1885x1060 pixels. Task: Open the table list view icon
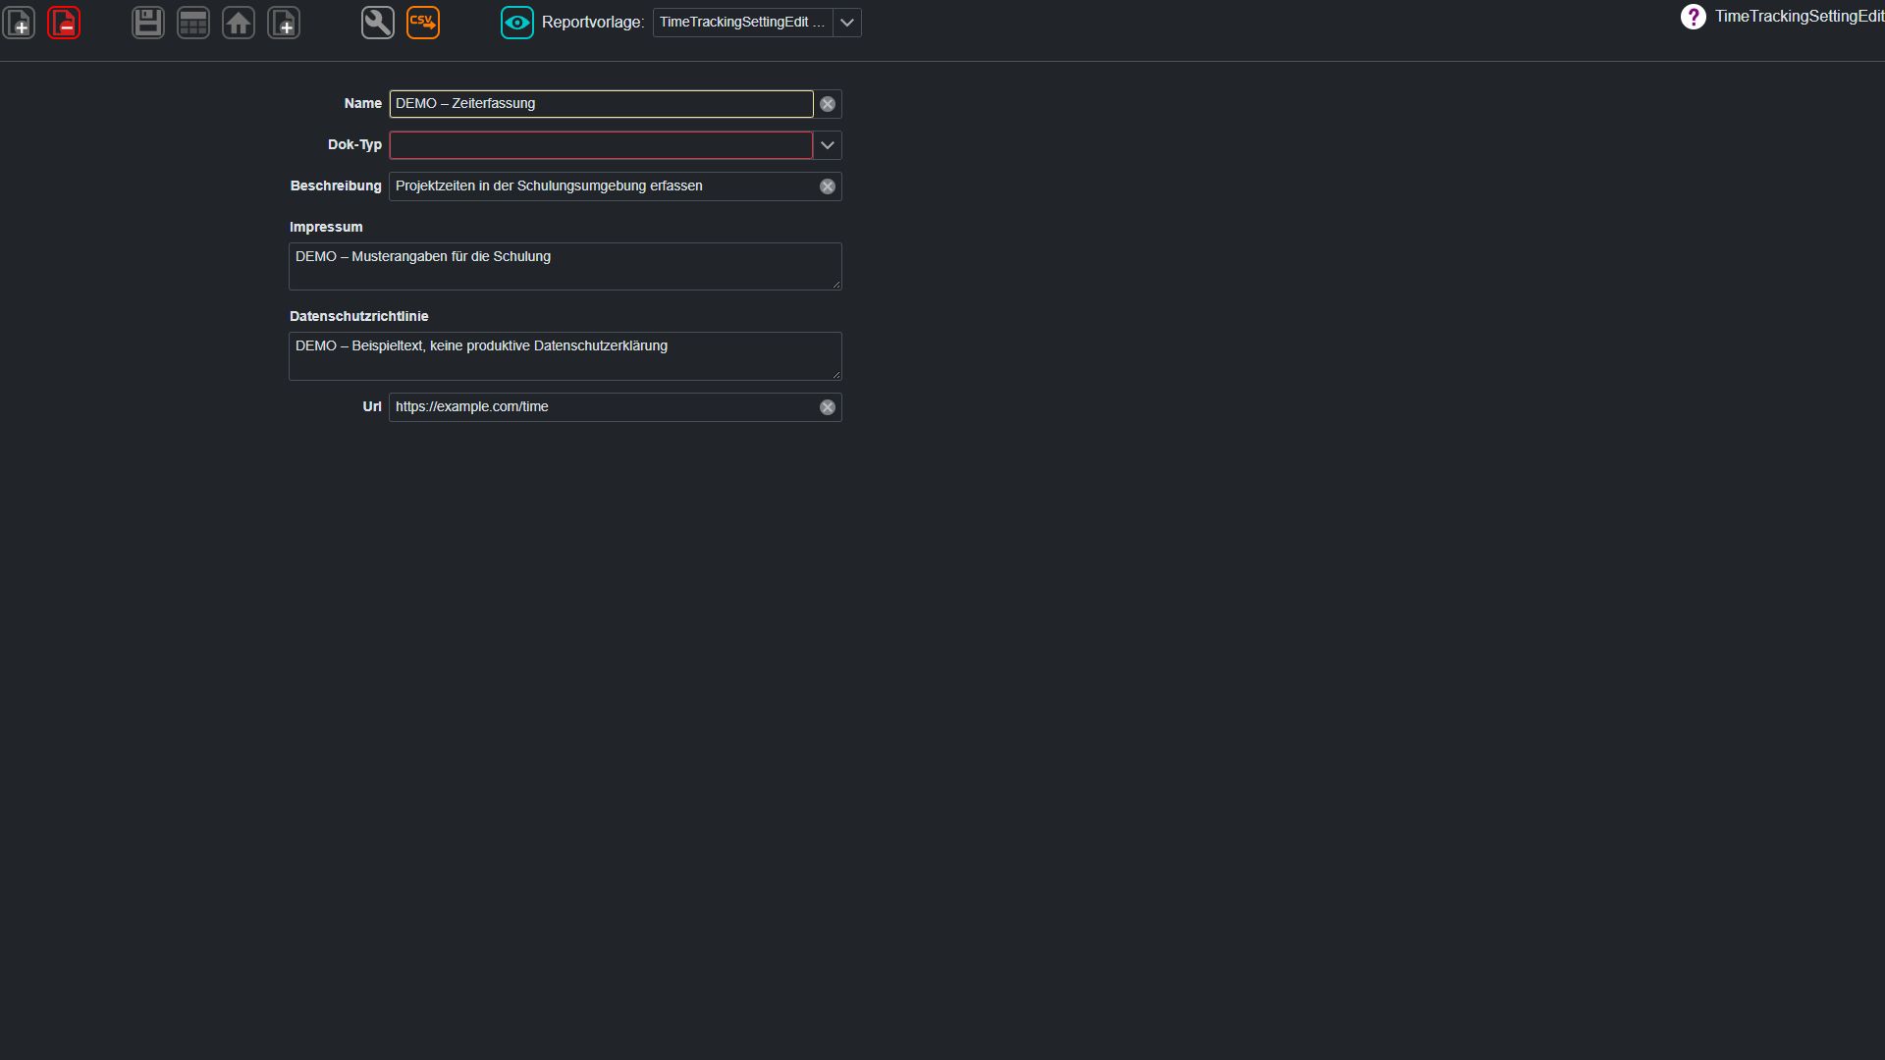click(193, 23)
